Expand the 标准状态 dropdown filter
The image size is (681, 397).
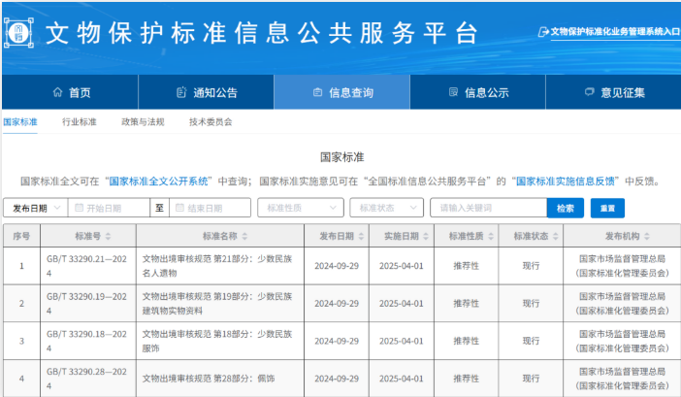[386, 208]
